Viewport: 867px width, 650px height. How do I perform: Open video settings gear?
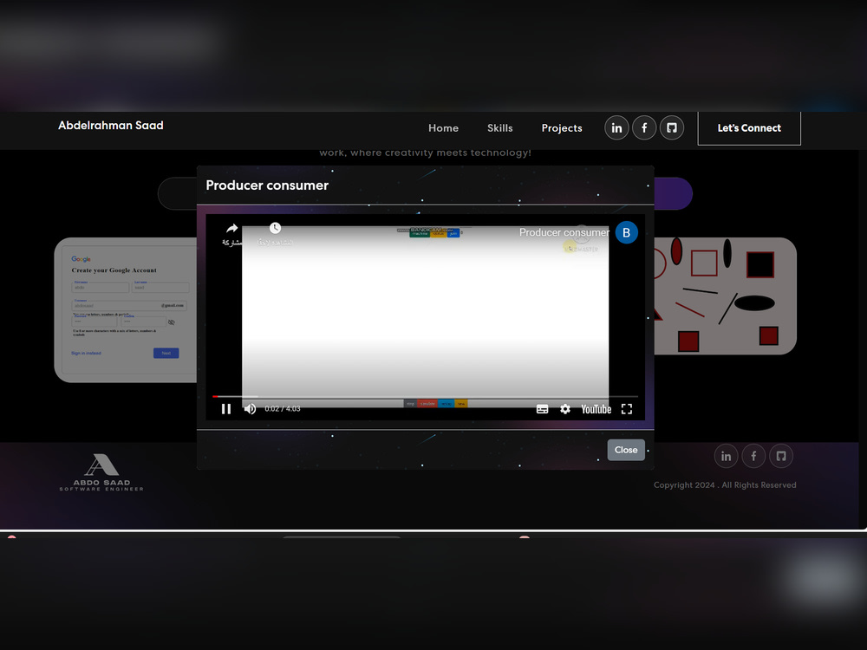tap(565, 409)
